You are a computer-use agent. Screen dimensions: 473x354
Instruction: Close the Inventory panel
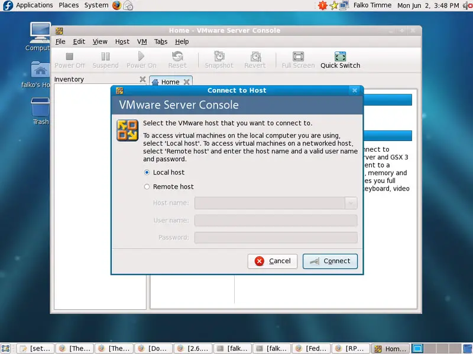point(142,79)
